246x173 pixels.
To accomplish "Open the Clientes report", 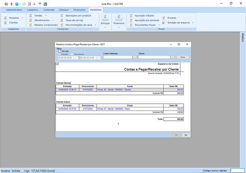I will click(13, 22).
